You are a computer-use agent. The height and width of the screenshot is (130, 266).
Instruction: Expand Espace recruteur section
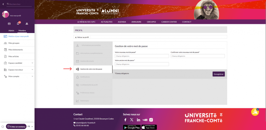tap(32, 70)
